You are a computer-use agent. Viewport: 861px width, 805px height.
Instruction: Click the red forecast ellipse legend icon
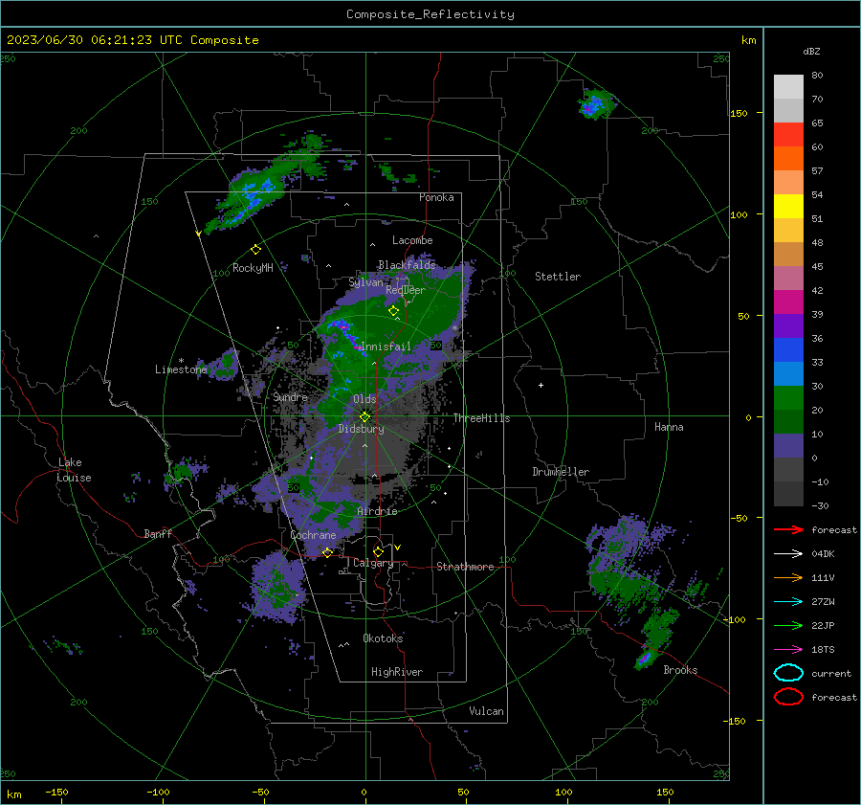pos(788,697)
